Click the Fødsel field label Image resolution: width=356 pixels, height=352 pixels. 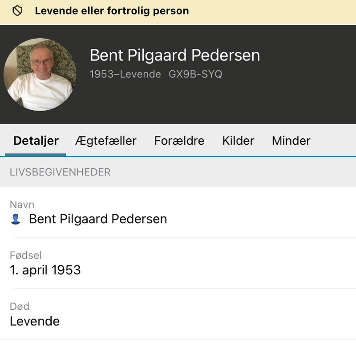click(x=26, y=256)
